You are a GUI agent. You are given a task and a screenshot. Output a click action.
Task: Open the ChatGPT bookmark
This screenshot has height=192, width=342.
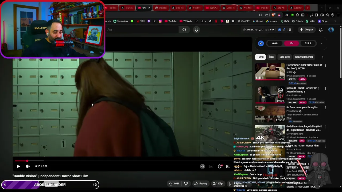click(x=243, y=21)
